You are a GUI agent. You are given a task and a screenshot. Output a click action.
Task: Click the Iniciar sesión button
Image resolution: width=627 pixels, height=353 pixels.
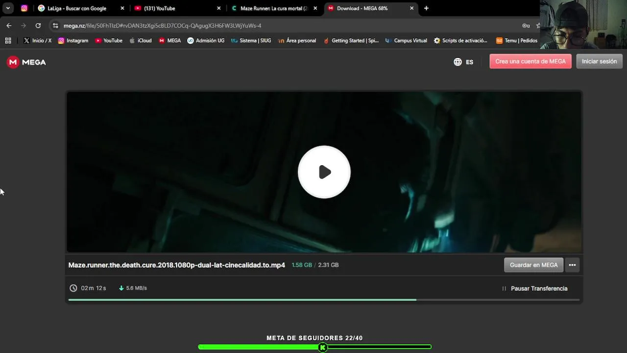[x=599, y=61]
